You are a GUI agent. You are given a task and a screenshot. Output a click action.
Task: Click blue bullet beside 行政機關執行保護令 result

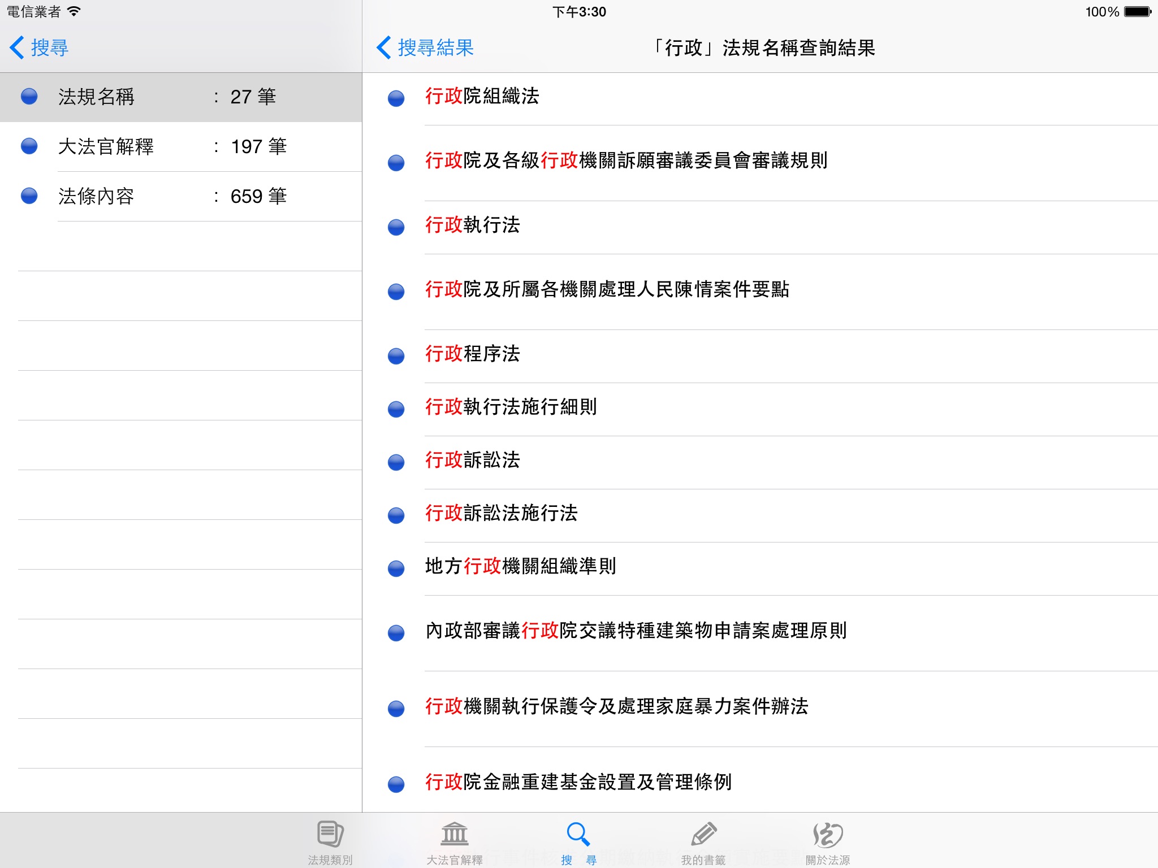396,709
